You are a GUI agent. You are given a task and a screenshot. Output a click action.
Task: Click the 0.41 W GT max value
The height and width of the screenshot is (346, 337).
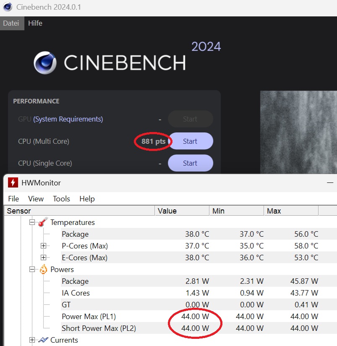coord(306,305)
